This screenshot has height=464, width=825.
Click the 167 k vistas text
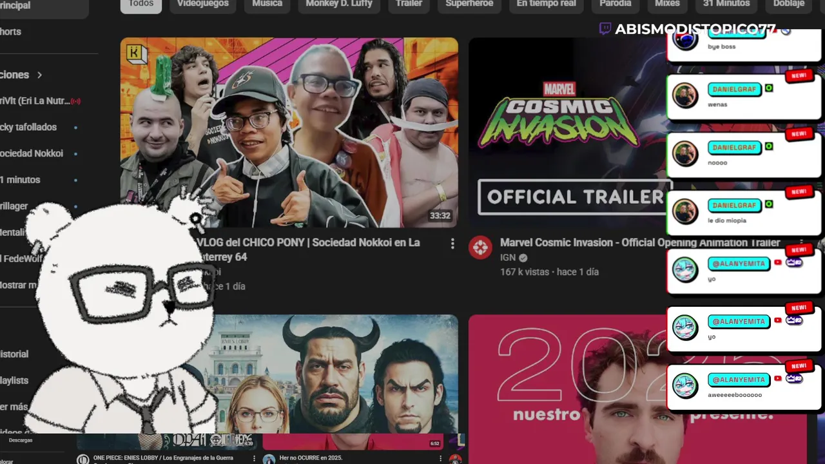click(x=525, y=272)
